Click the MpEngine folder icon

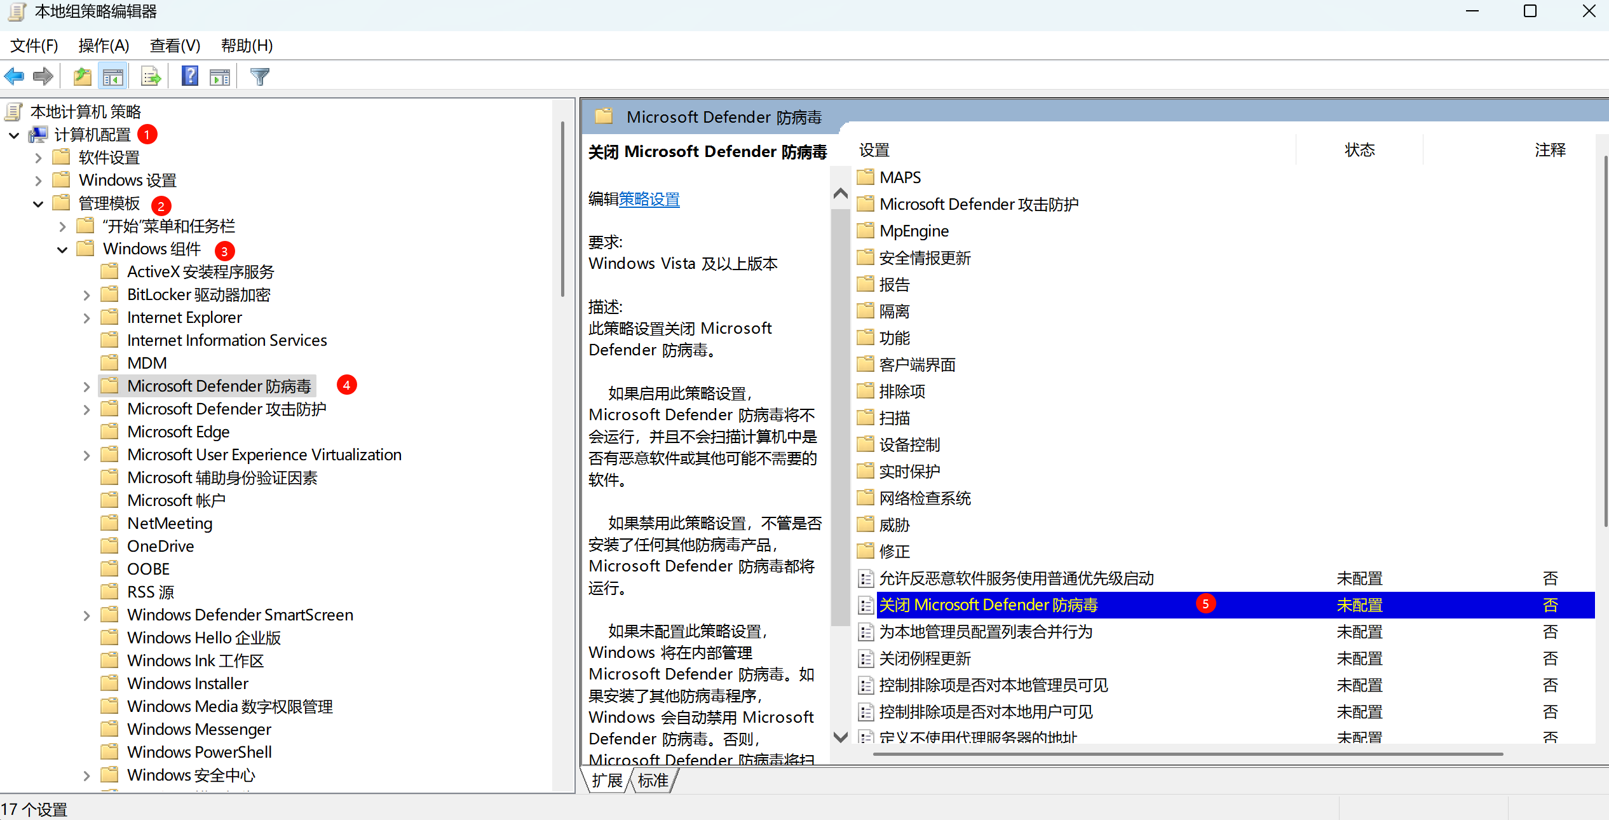(866, 231)
